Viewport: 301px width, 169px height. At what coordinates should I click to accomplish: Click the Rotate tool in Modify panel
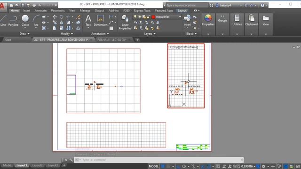click(x=62, y=17)
